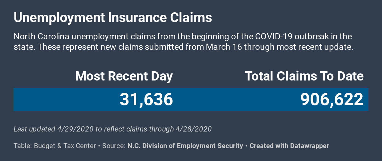Click the 31,636 value cell
The width and height of the screenshot is (382, 161).
[146, 99]
